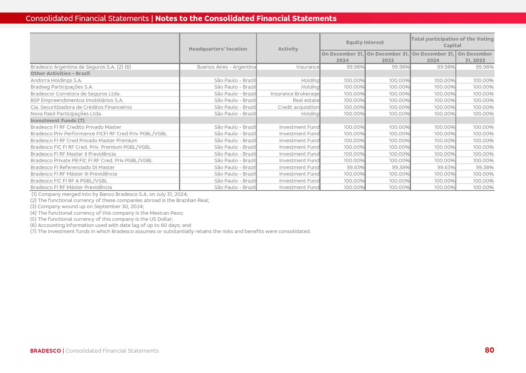This screenshot has height=373, width=526.
Task: Click the 'Credit acquisition' activity cell
Action: tap(298, 107)
